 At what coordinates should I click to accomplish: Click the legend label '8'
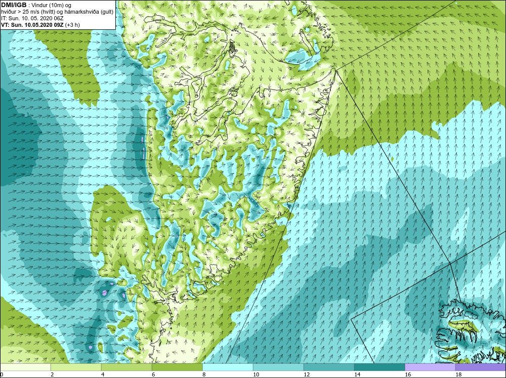click(x=204, y=374)
